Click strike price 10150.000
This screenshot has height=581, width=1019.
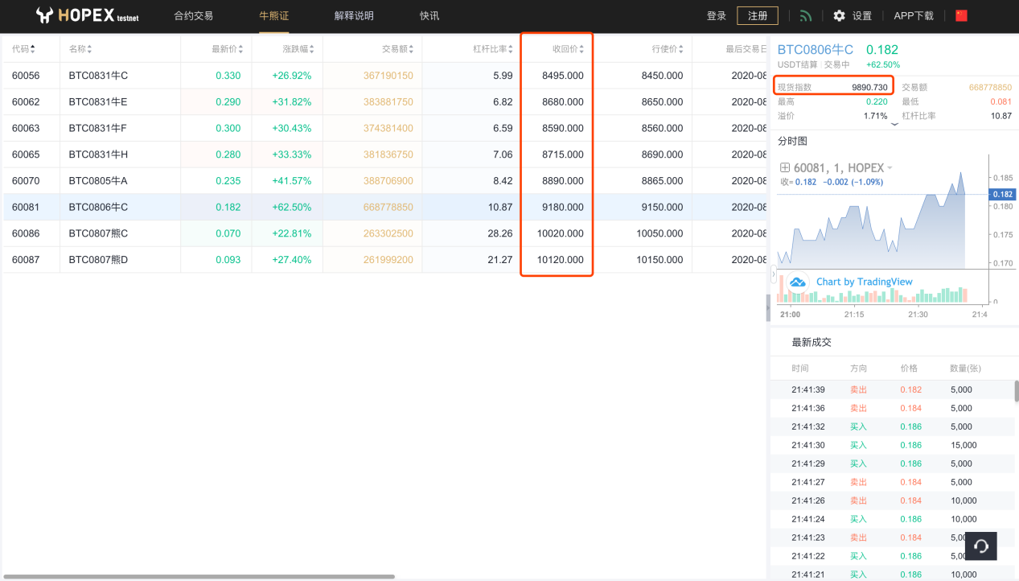click(x=659, y=259)
